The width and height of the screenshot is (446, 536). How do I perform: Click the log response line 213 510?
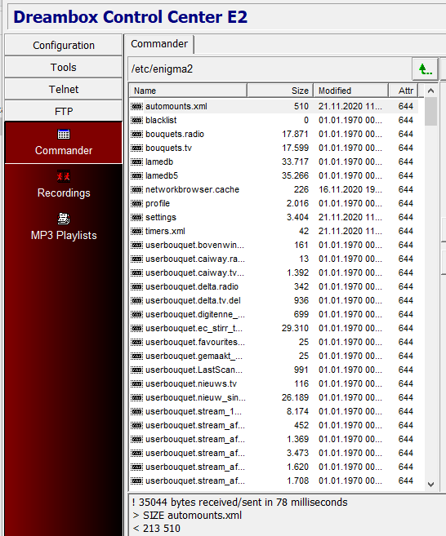coord(156,529)
